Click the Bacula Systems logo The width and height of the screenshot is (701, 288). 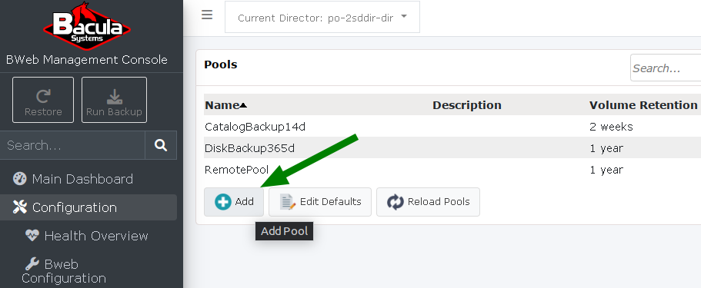(87, 23)
